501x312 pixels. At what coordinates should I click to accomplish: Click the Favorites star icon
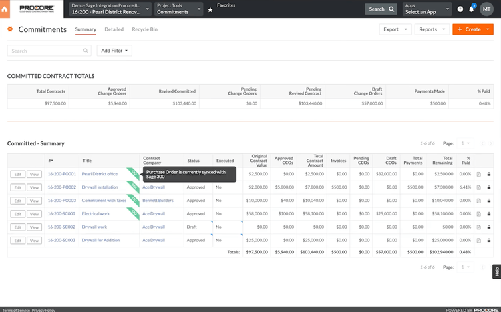(x=210, y=9)
